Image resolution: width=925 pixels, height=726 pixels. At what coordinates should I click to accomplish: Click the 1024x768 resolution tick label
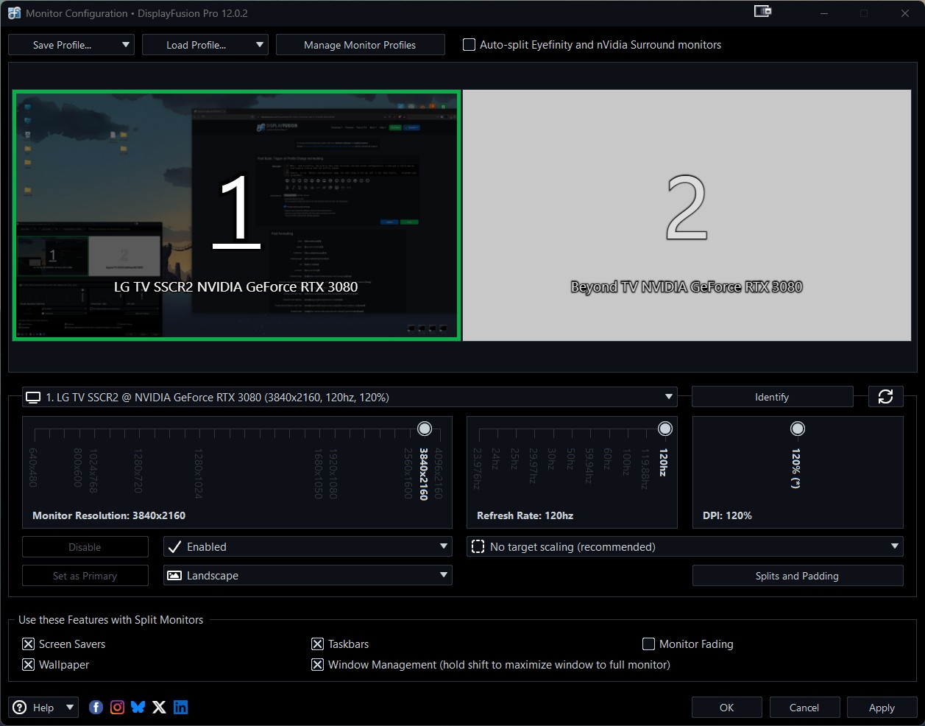(93, 471)
